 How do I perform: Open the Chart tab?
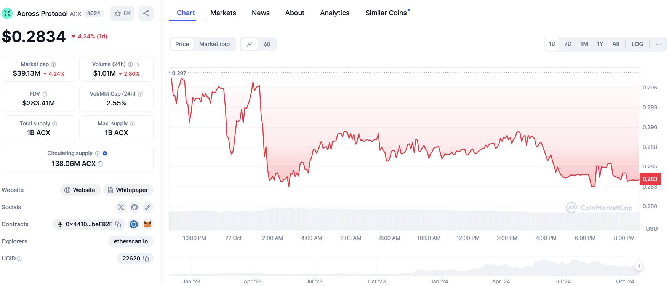point(186,13)
